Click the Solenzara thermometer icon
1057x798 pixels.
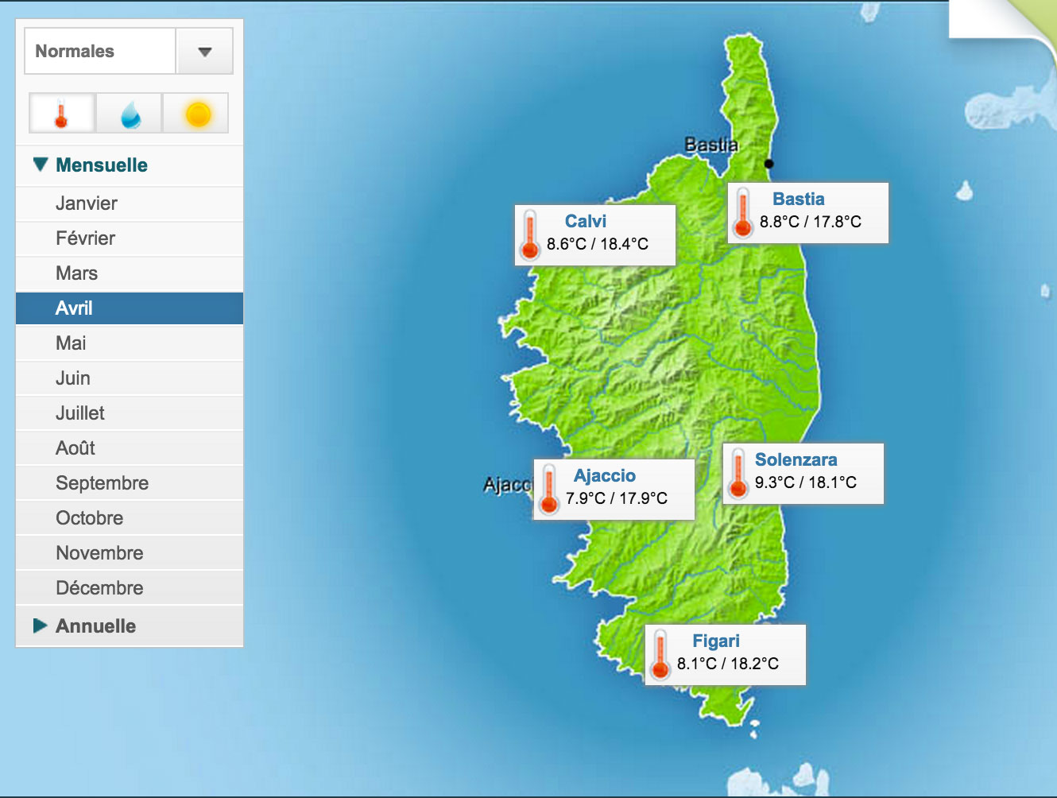pyautogui.click(x=738, y=474)
